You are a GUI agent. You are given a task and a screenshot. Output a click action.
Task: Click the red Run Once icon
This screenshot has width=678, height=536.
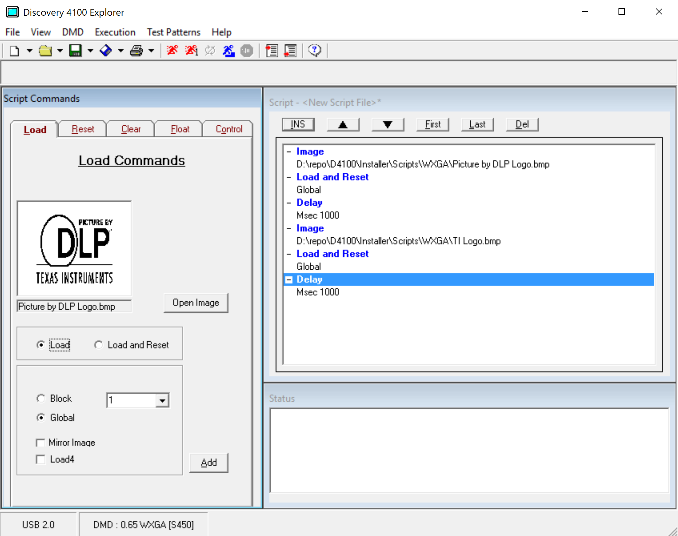click(x=191, y=50)
